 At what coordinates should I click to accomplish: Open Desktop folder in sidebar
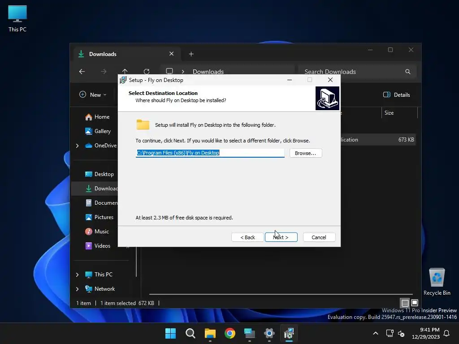point(100,174)
